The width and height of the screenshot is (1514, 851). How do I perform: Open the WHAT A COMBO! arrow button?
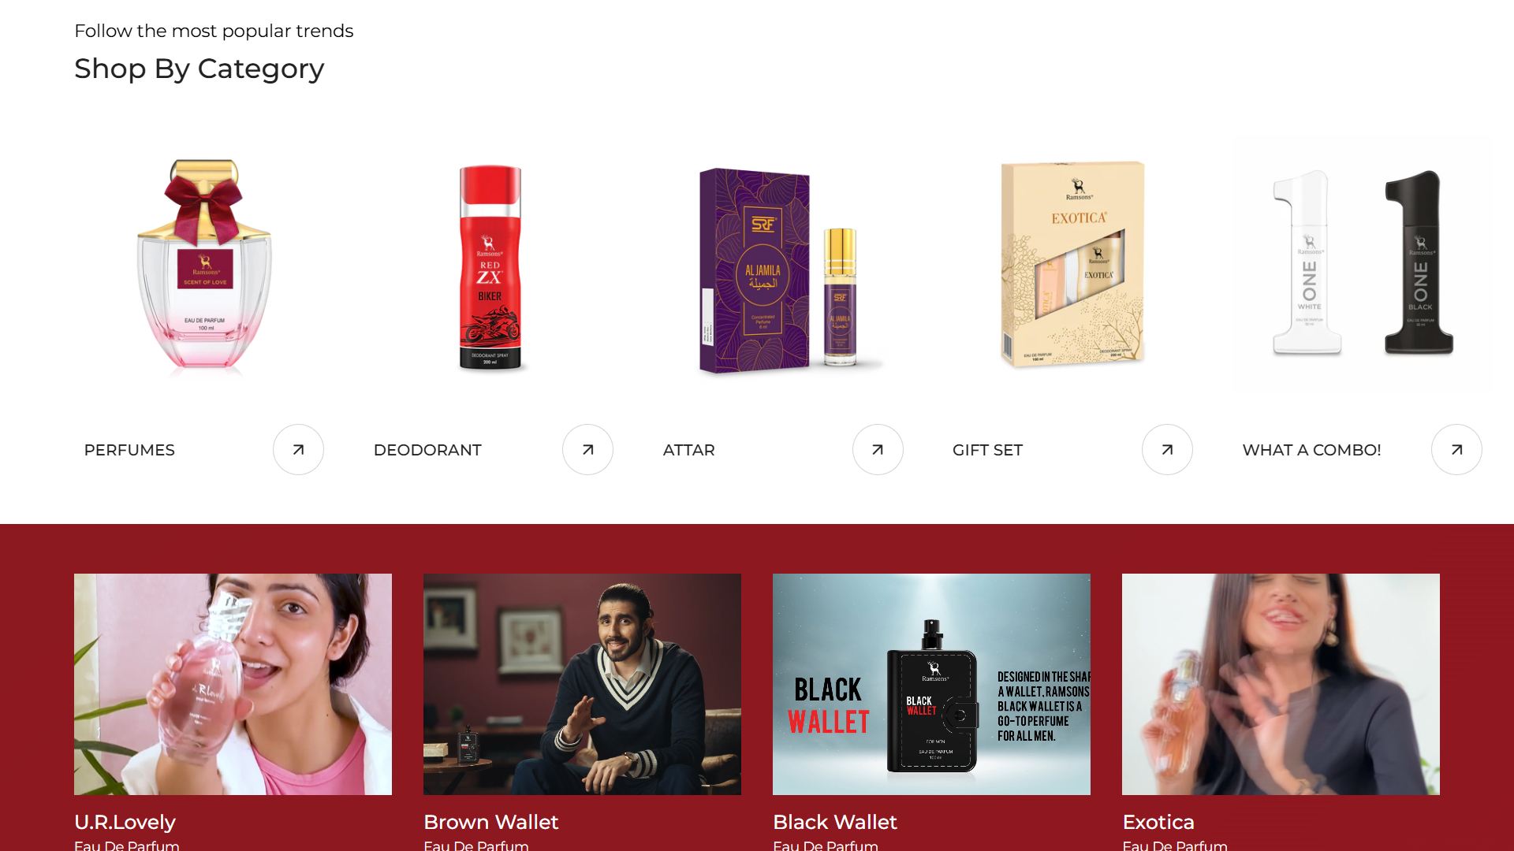[1456, 450]
